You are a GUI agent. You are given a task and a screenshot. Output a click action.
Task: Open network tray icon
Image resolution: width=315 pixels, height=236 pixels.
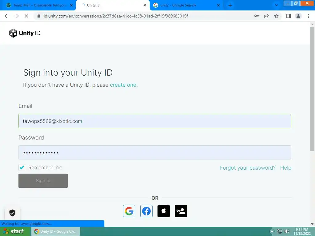click(x=279, y=231)
